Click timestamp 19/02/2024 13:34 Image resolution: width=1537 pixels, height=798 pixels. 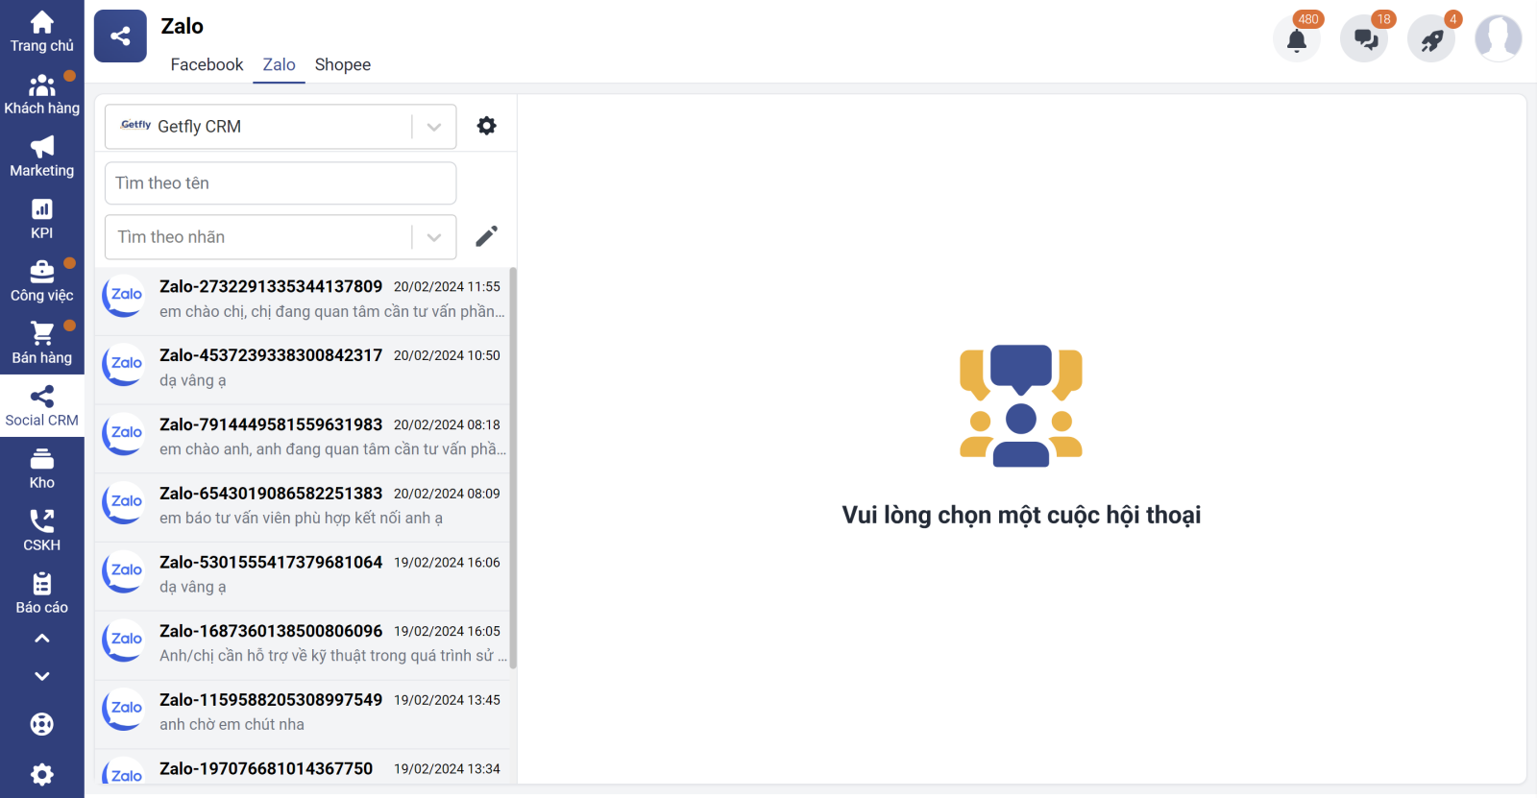click(447, 769)
